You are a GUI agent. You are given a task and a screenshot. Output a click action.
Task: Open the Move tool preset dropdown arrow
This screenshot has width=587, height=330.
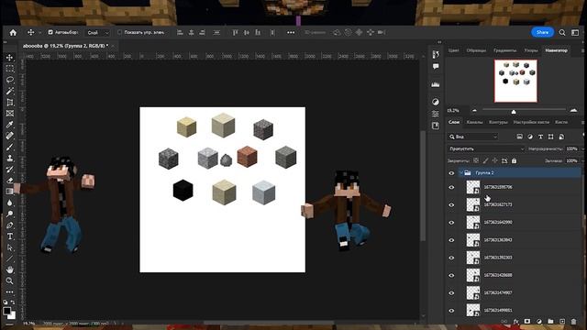coord(39,33)
